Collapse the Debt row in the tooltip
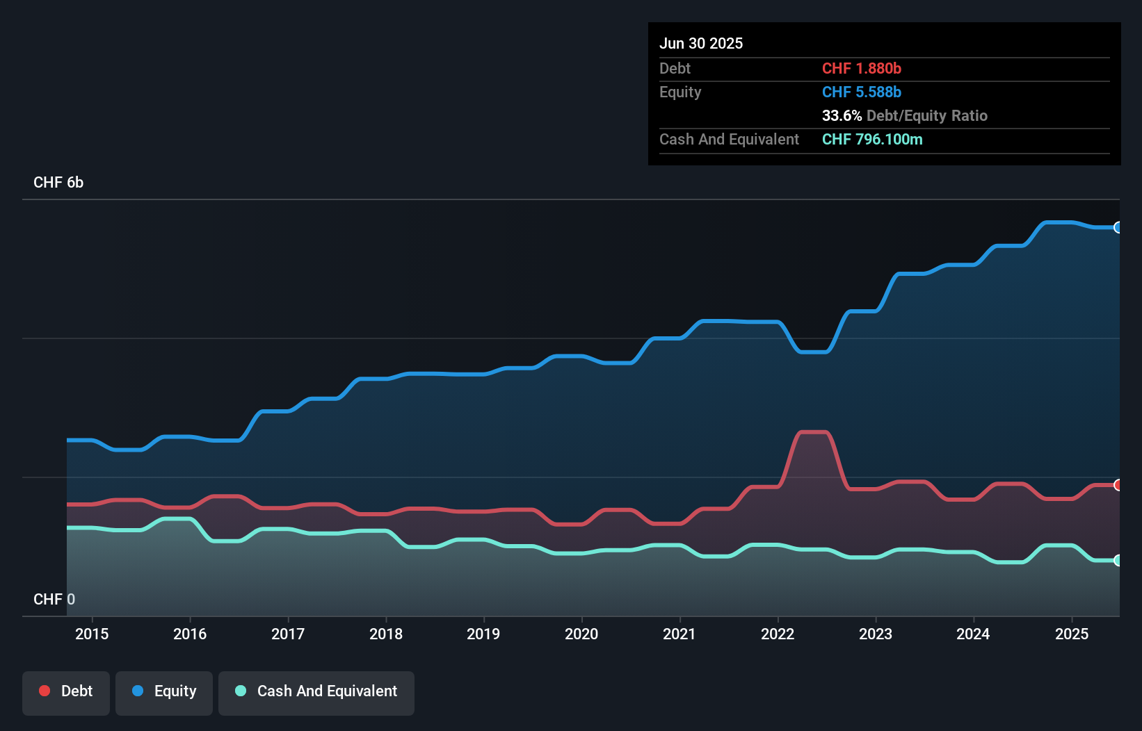The height and width of the screenshot is (731, 1142). pos(675,68)
